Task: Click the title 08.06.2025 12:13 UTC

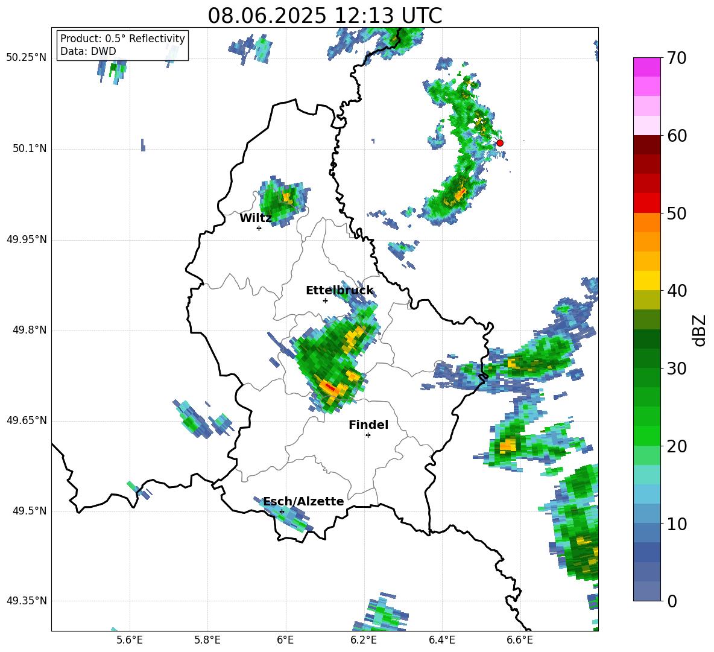Action: coord(324,16)
